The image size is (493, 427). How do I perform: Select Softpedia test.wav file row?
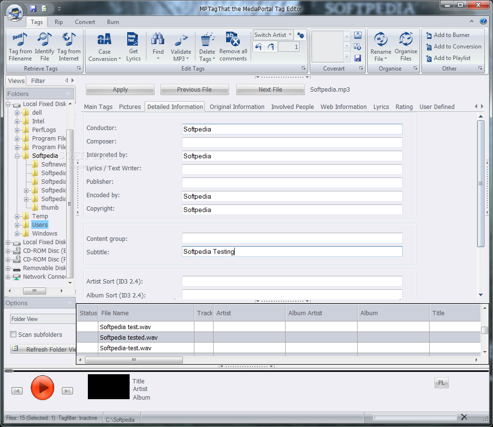tap(278, 327)
